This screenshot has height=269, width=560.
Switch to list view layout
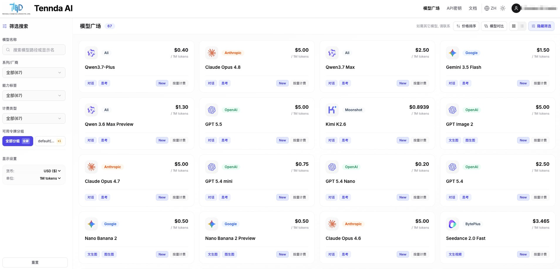(x=522, y=26)
